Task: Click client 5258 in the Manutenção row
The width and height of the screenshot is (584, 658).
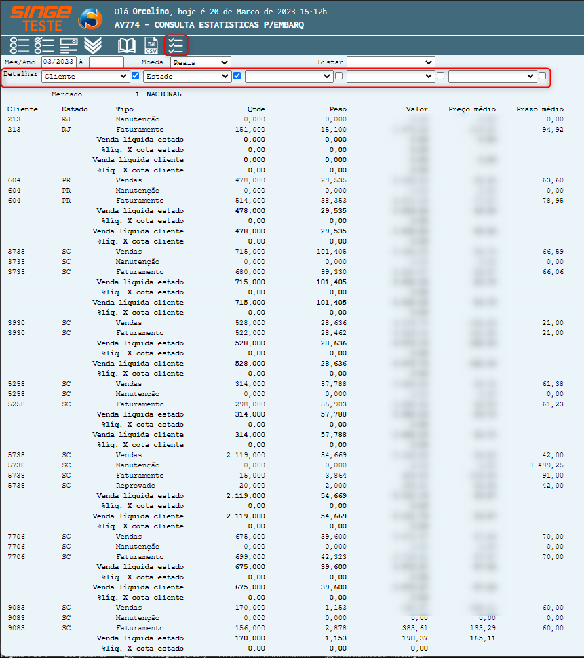Action: (16, 394)
